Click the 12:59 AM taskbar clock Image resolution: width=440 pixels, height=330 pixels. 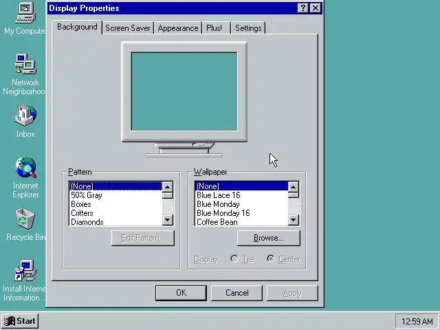click(x=417, y=321)
